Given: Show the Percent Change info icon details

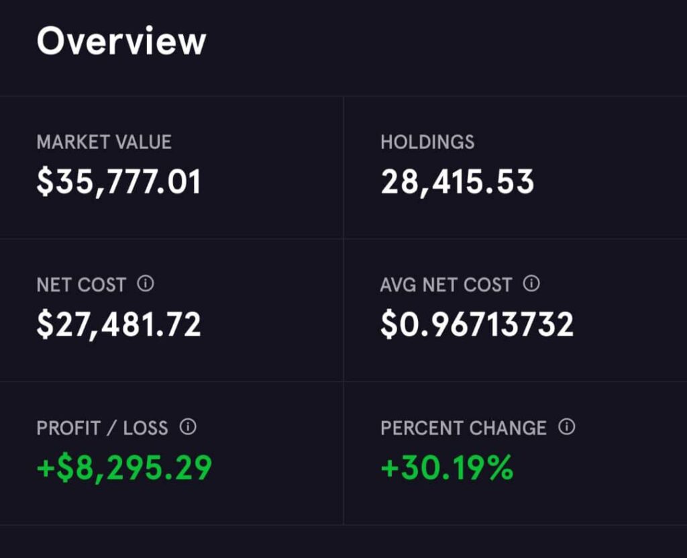Looking at the screenshot, I should coord(567,427).
